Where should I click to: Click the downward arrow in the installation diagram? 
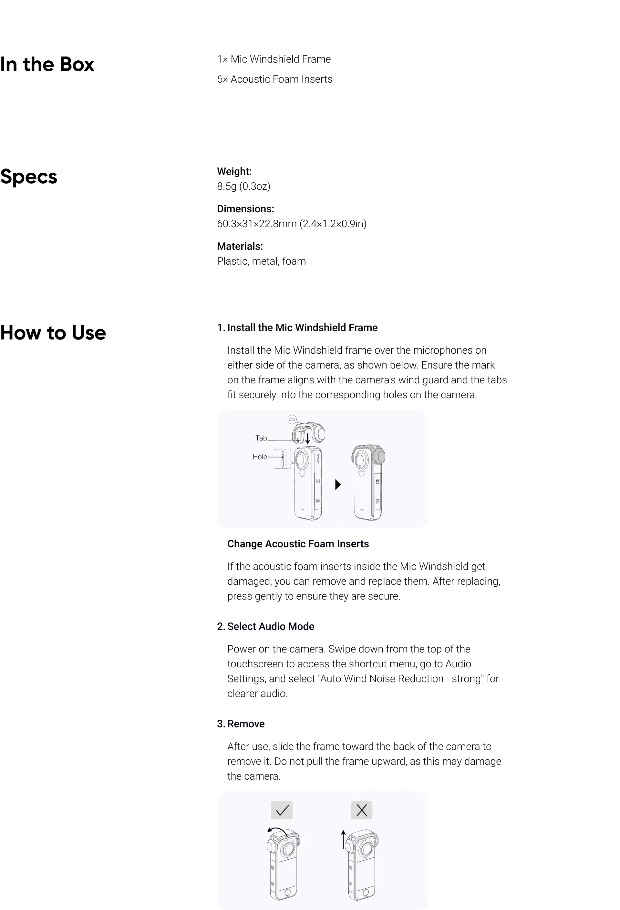click(x=308, y=439)
